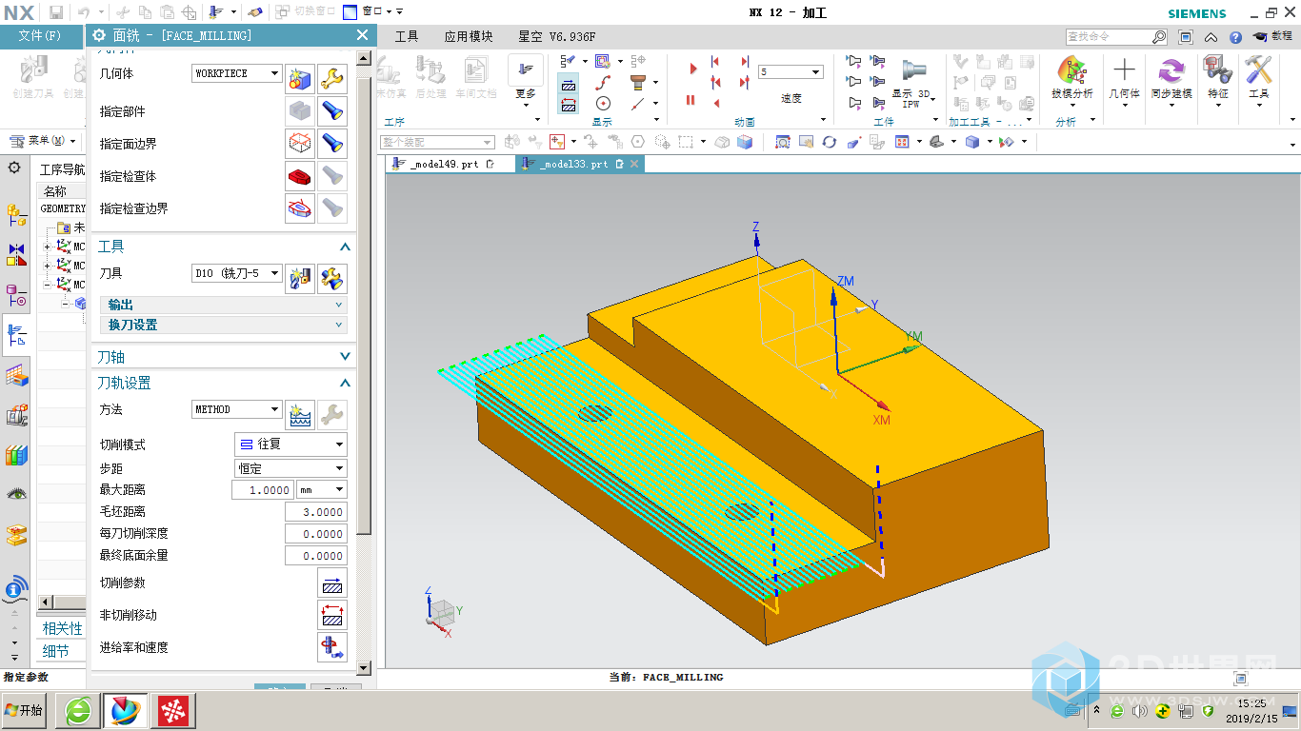The image size is (1301, 731).
Task: Open the cut pattern 往复 dropdown
Action: coord(290,445)
